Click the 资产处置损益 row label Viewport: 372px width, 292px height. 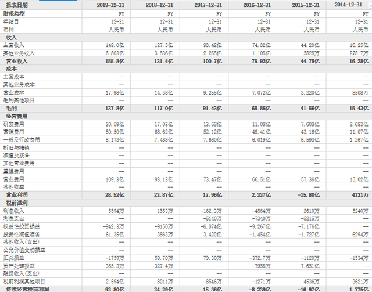[x=19, y=266]
